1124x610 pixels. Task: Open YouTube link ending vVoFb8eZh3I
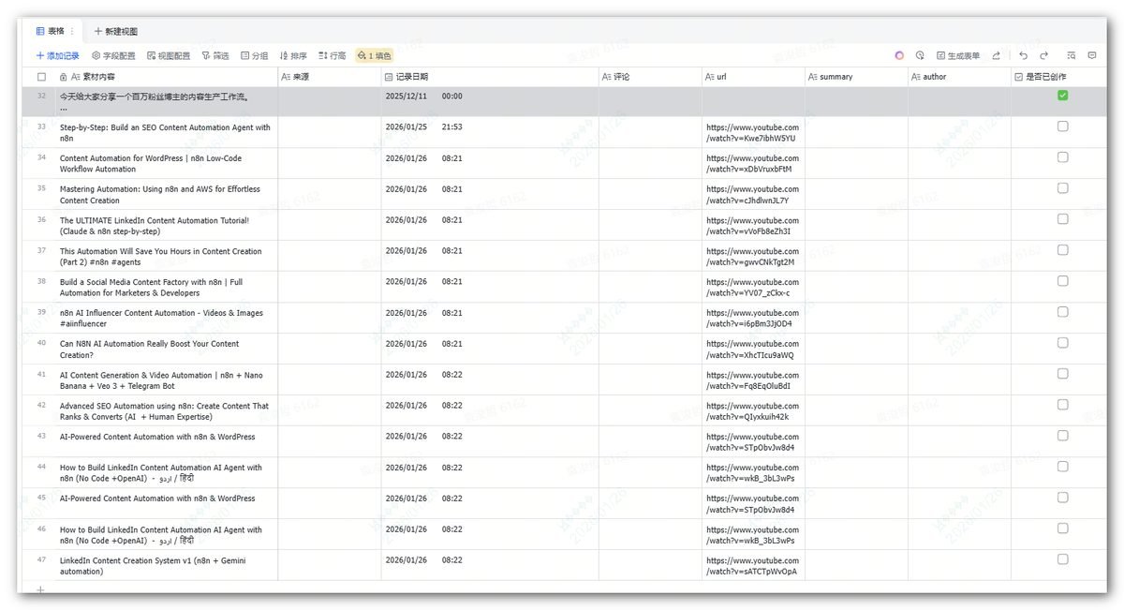(752, 226)
